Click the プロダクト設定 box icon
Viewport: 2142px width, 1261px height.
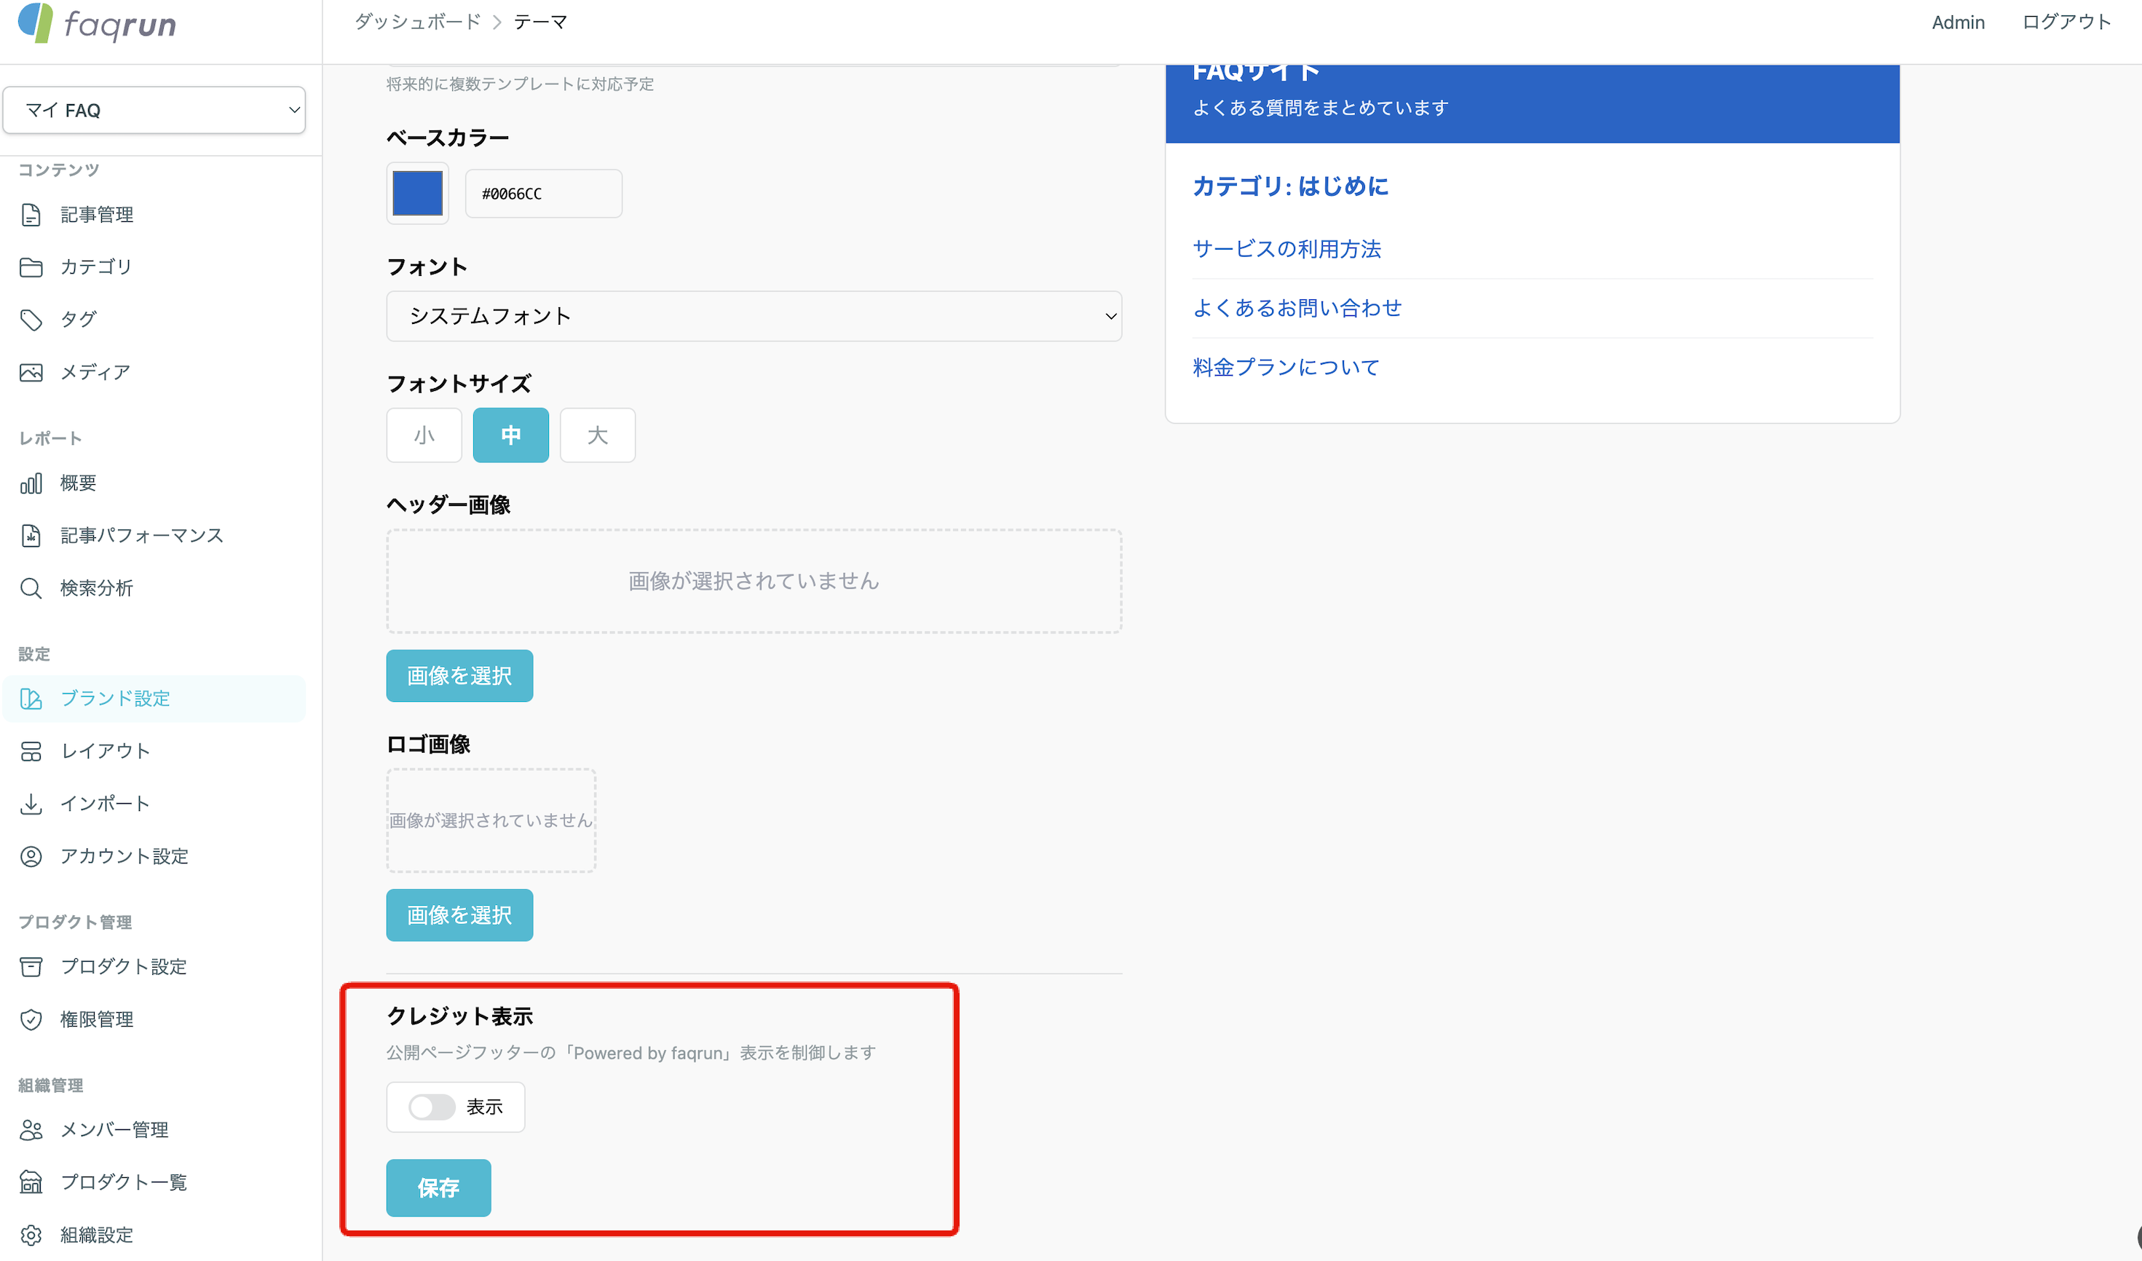(x=31, y=967)
